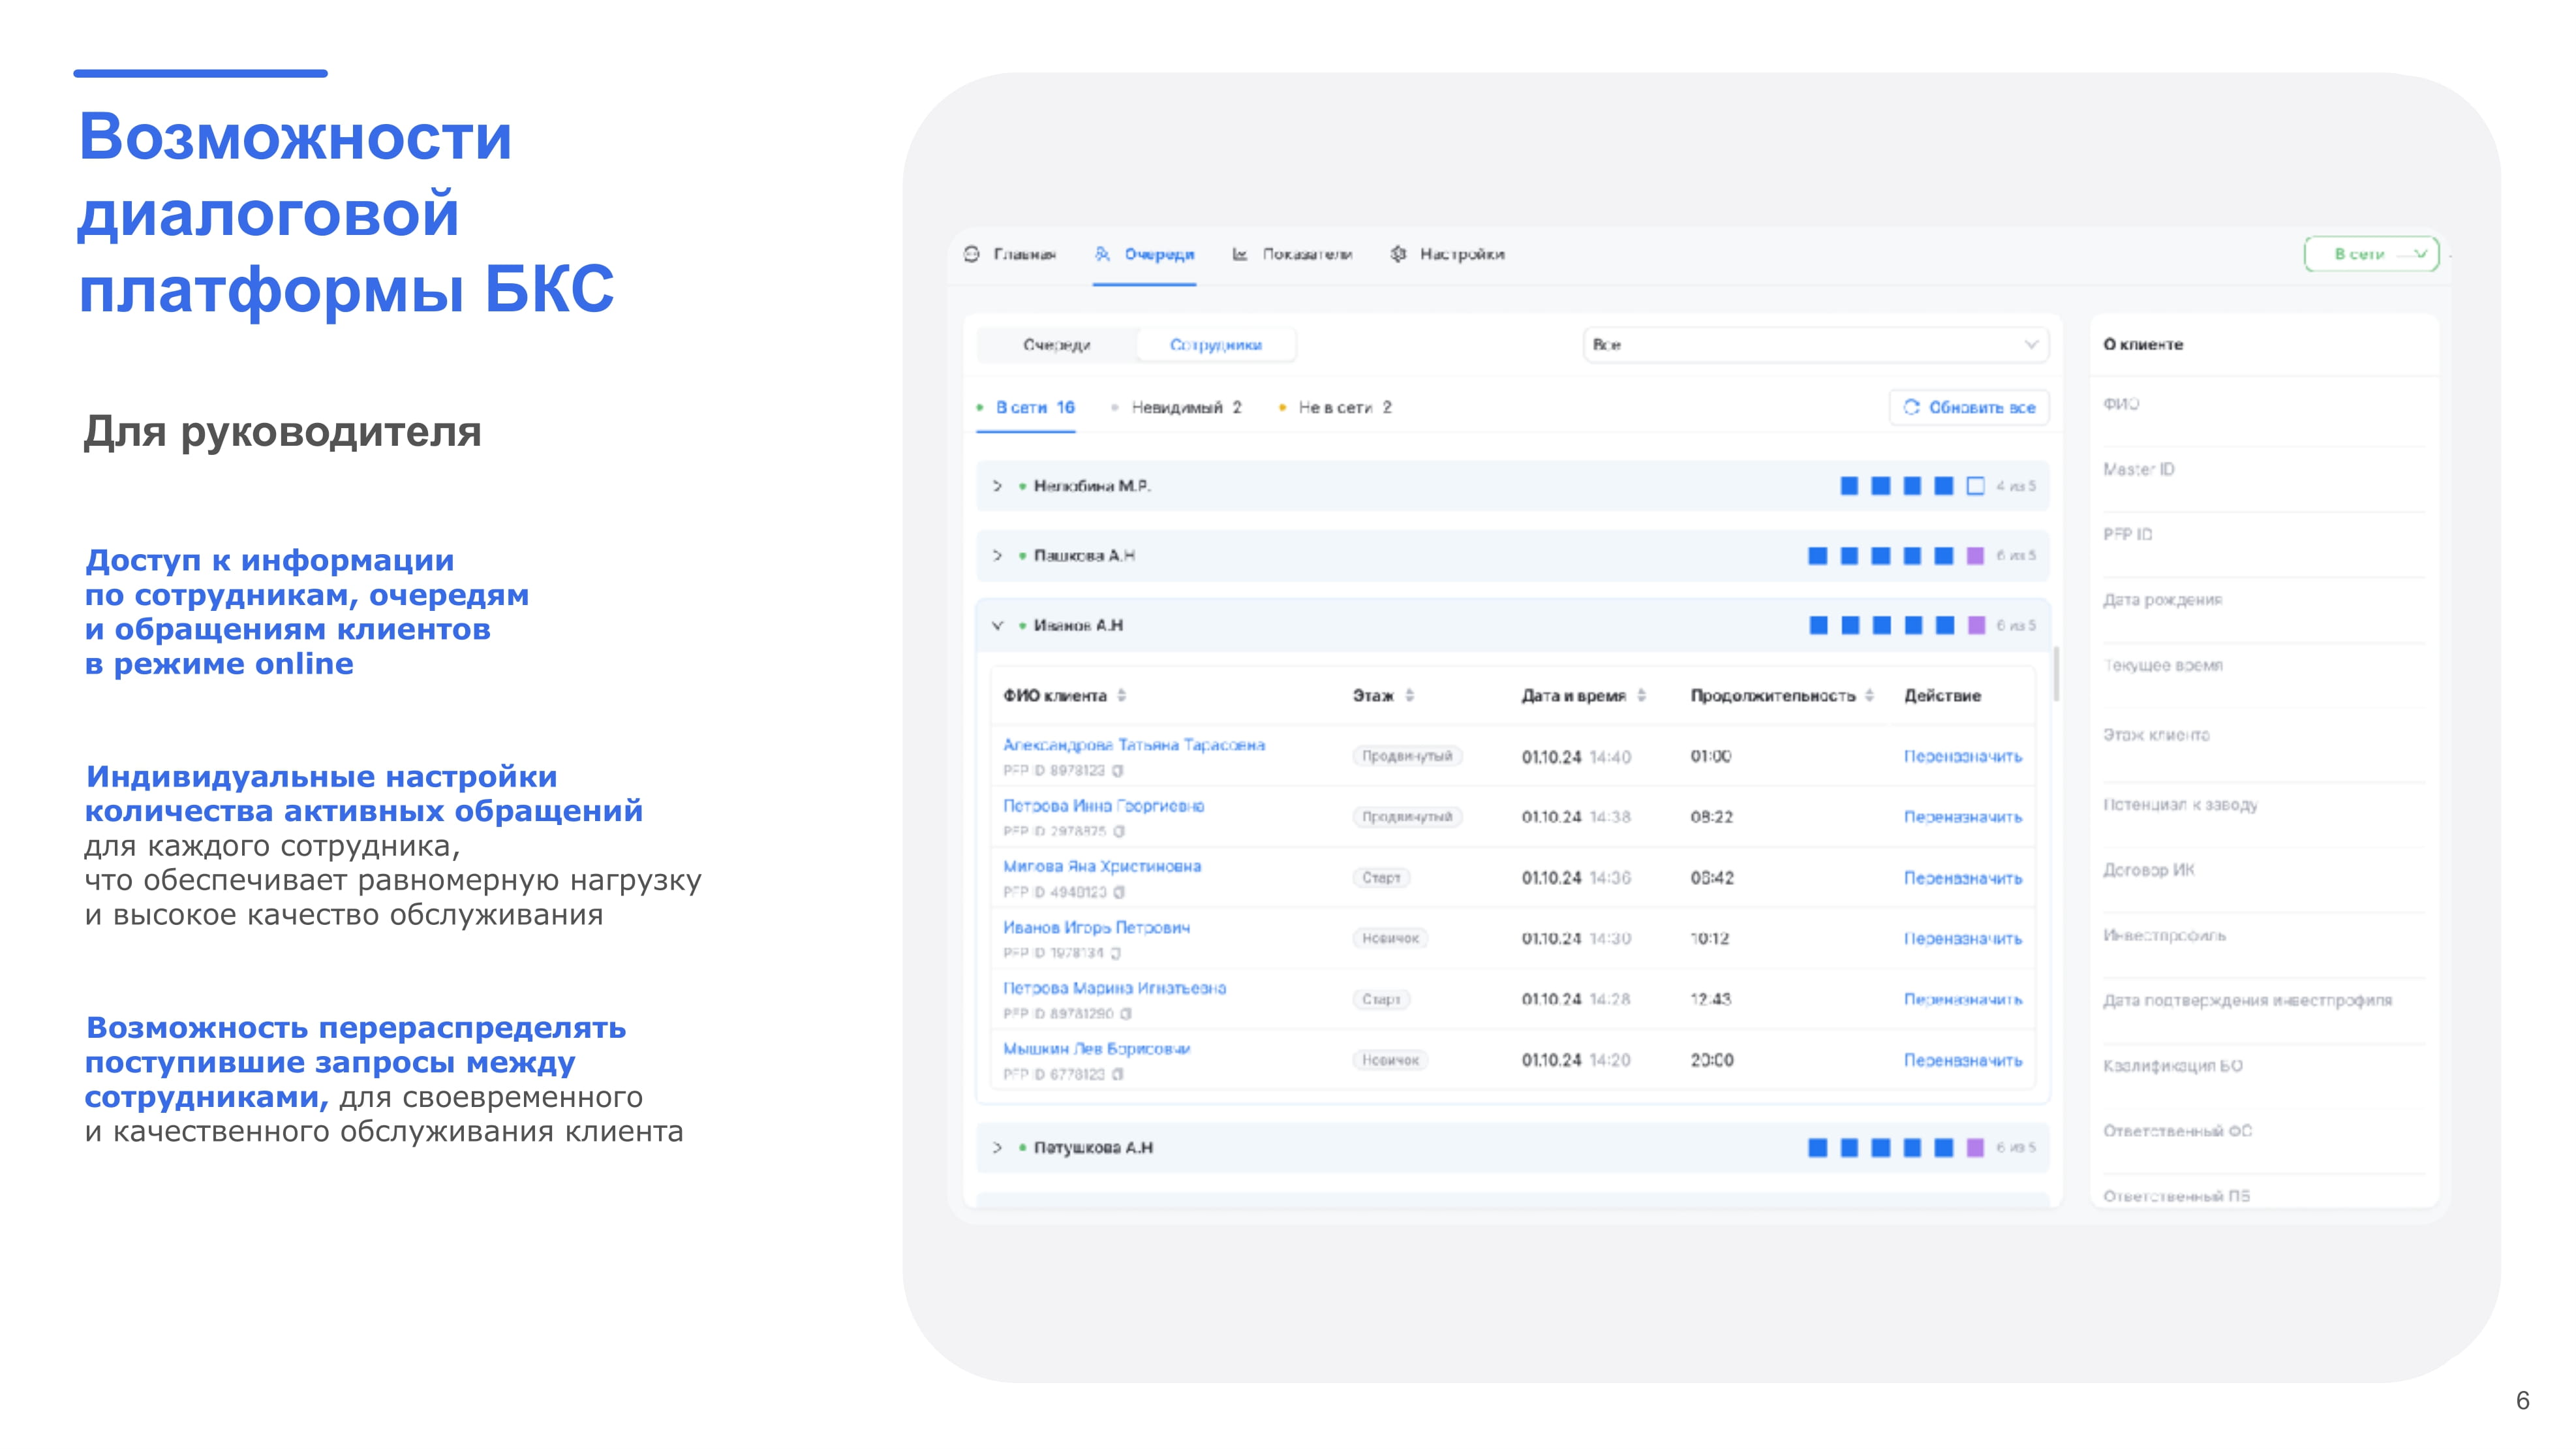
Task: Click the Очереди people icon
Action: 1102,254
